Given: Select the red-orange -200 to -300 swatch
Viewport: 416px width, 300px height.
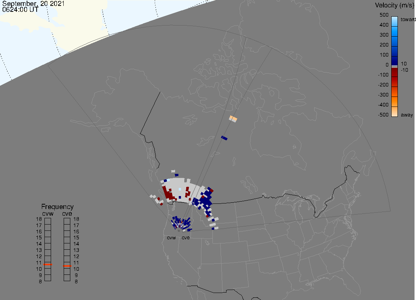Looking at the screenshot, I should pos(395,92).
